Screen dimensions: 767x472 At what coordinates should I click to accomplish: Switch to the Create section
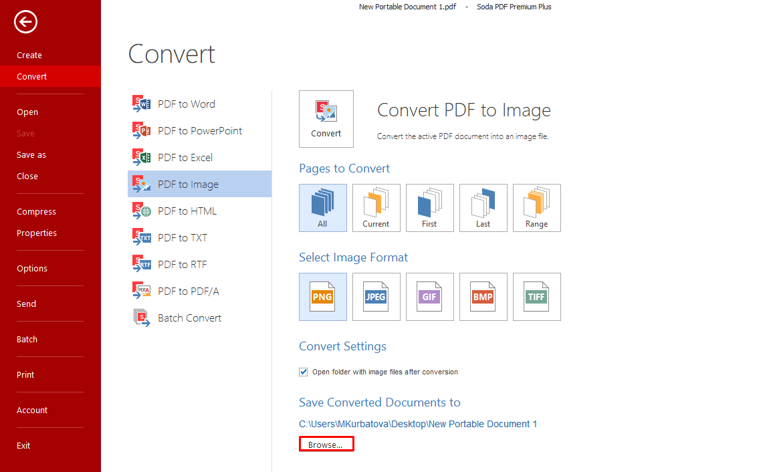[29, 55]
